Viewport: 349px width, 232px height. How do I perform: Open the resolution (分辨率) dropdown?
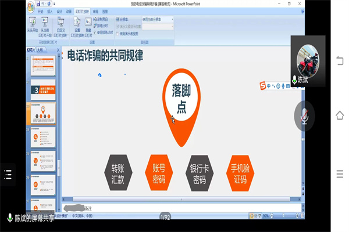157,19
